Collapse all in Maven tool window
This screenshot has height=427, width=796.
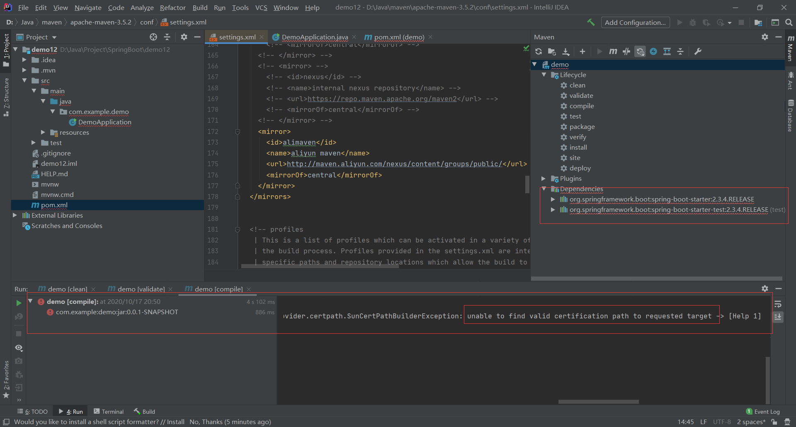[680, 51]
